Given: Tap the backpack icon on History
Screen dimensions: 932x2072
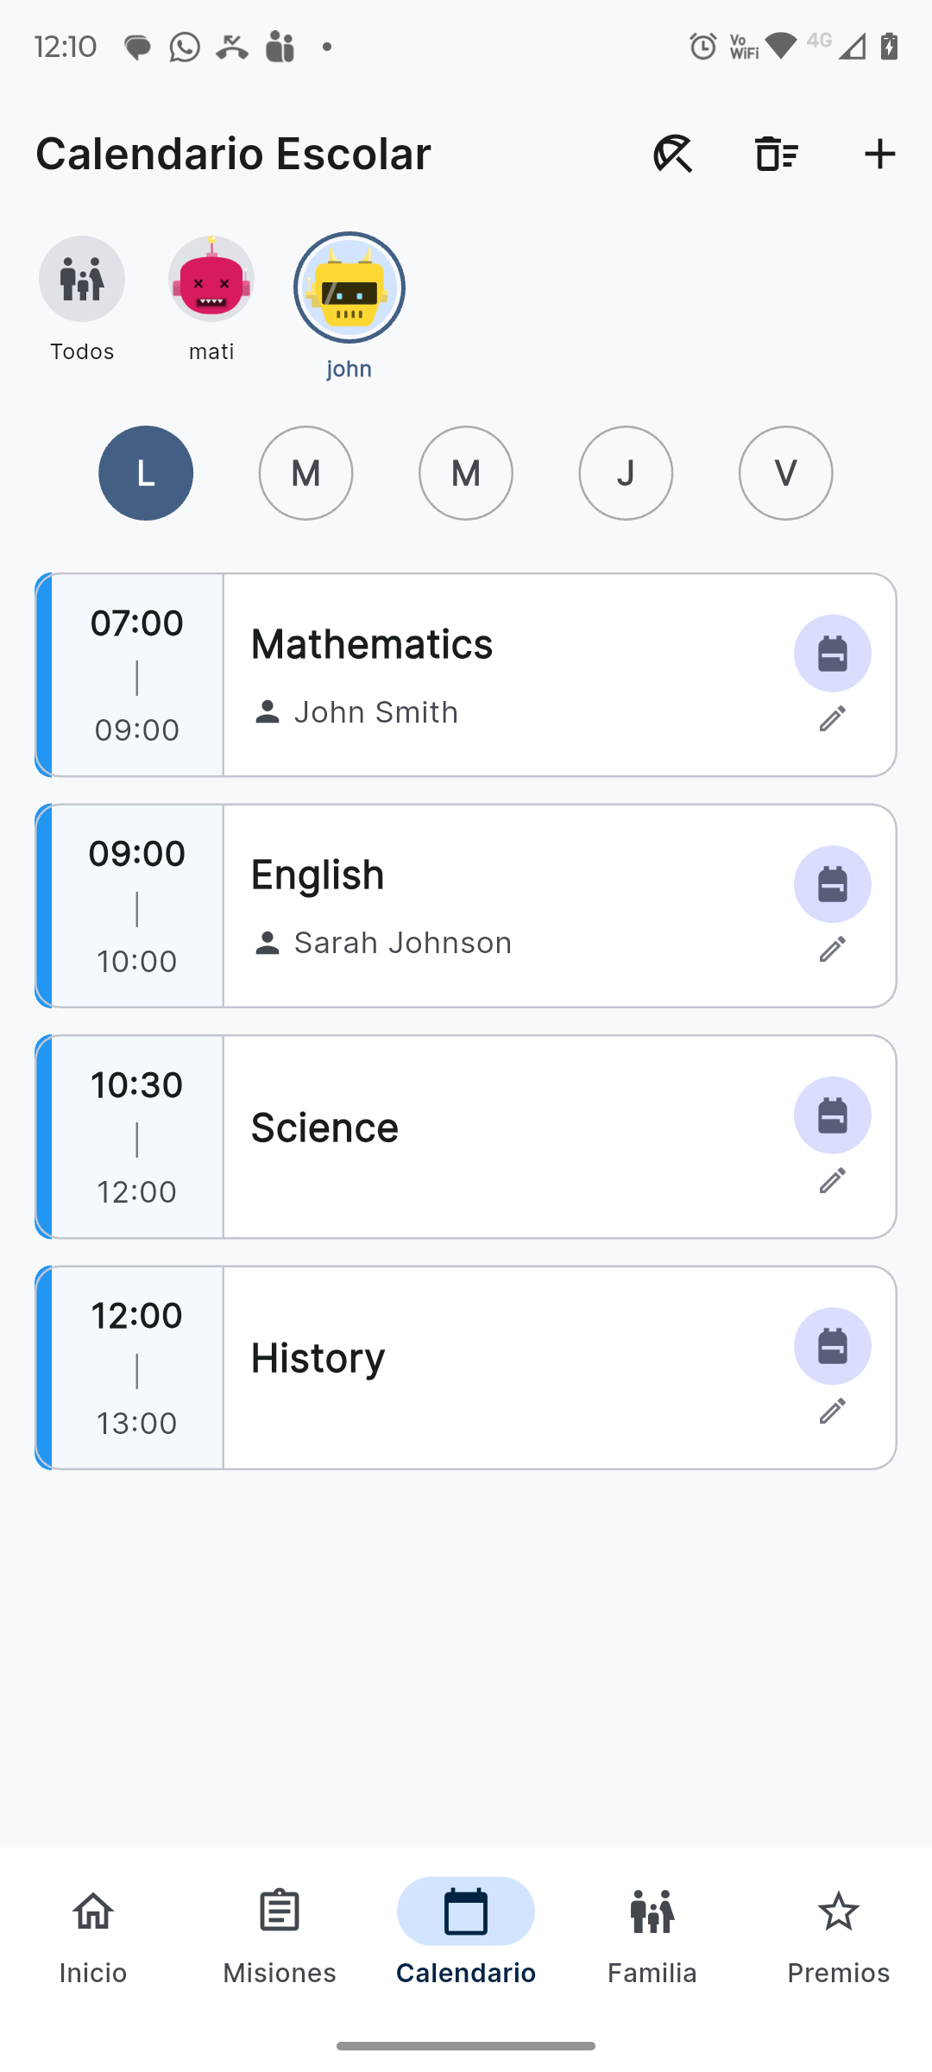Looking at the screenshot, I should point(832,1347).
